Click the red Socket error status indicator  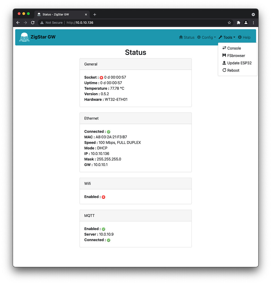(101, 77)
